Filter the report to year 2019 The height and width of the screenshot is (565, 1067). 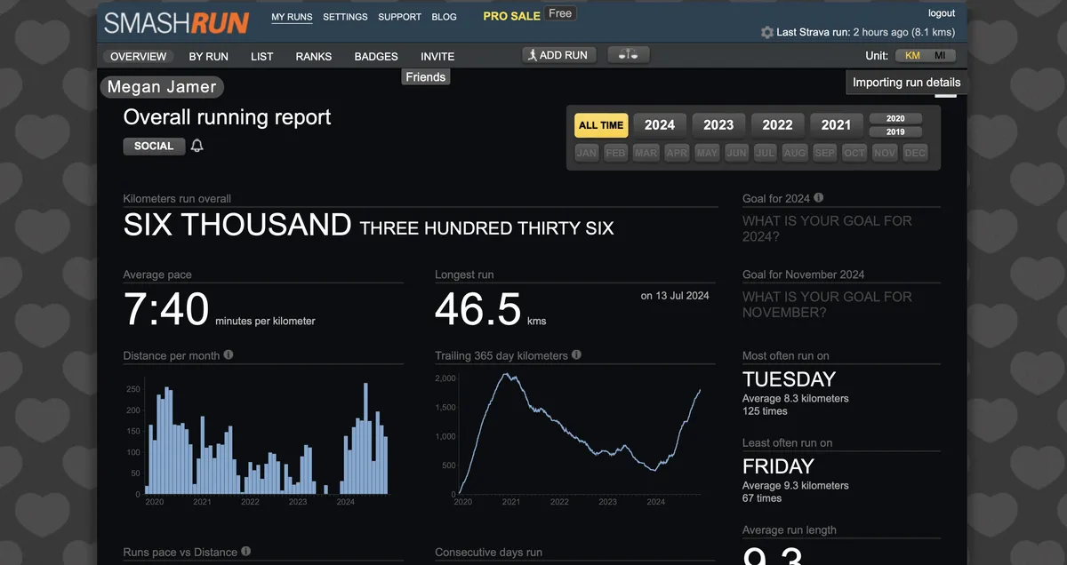coord(895,132)
